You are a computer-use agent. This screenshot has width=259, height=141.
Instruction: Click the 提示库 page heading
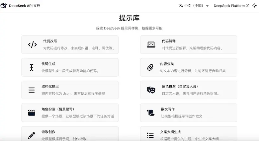[129, 18]
